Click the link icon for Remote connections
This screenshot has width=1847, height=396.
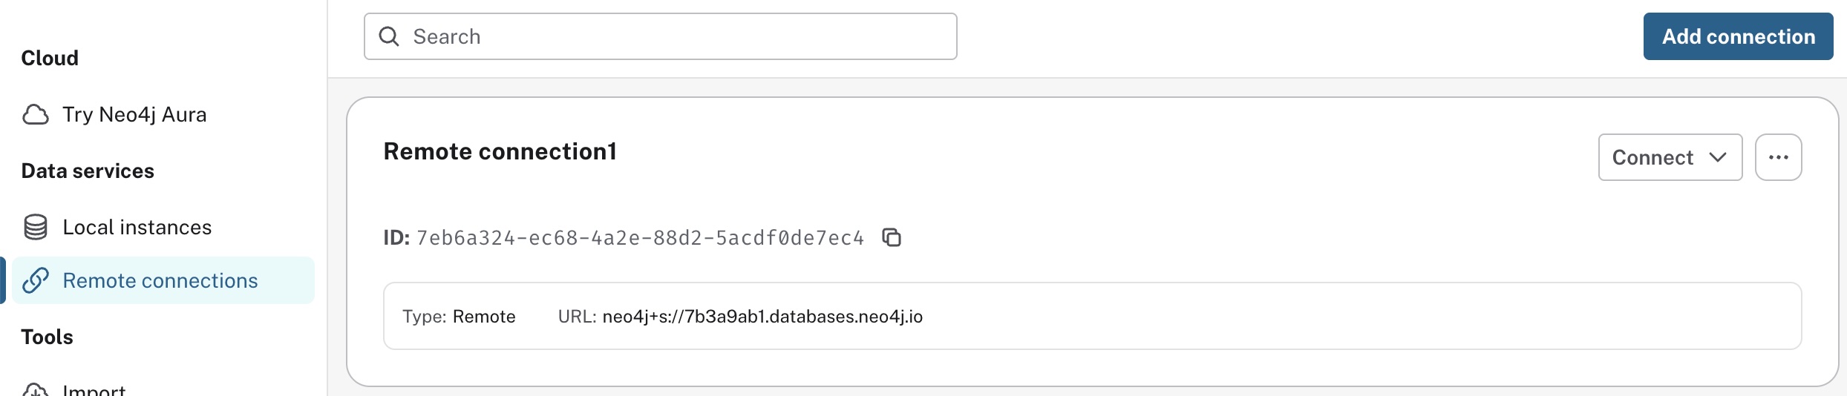(x=36, y=280)
